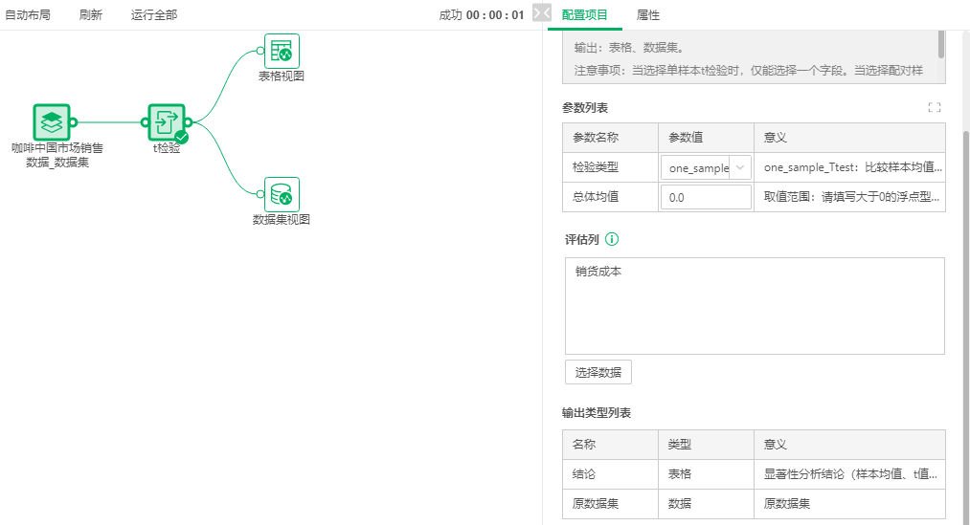Viewport: 970px width, 525px height.
Task: Click the 注意事项 description line
Action: [x=749, y=71]
